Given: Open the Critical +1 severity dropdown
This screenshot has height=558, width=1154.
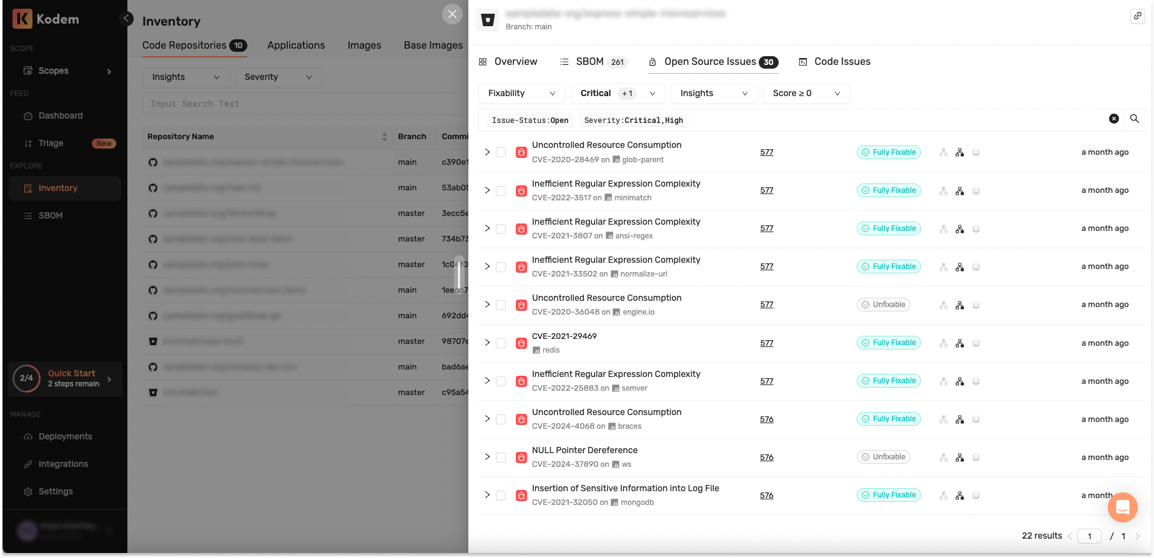Looking at the screenshot, I should [x=618, y=93].
